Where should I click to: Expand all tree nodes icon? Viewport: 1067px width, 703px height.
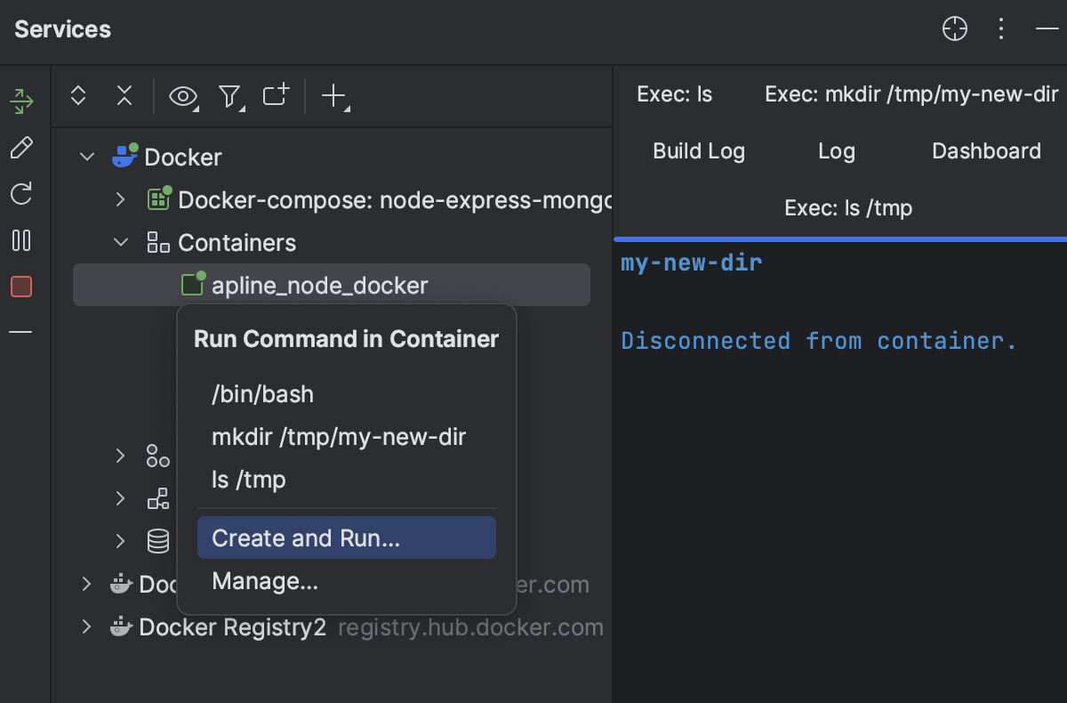[x=78, y=95]
